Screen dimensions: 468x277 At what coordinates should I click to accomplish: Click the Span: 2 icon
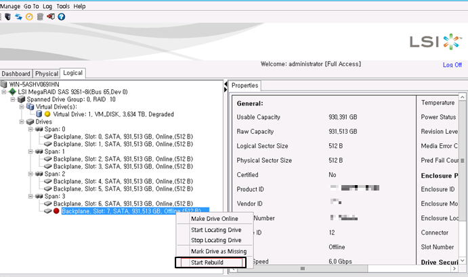point(39,174)
